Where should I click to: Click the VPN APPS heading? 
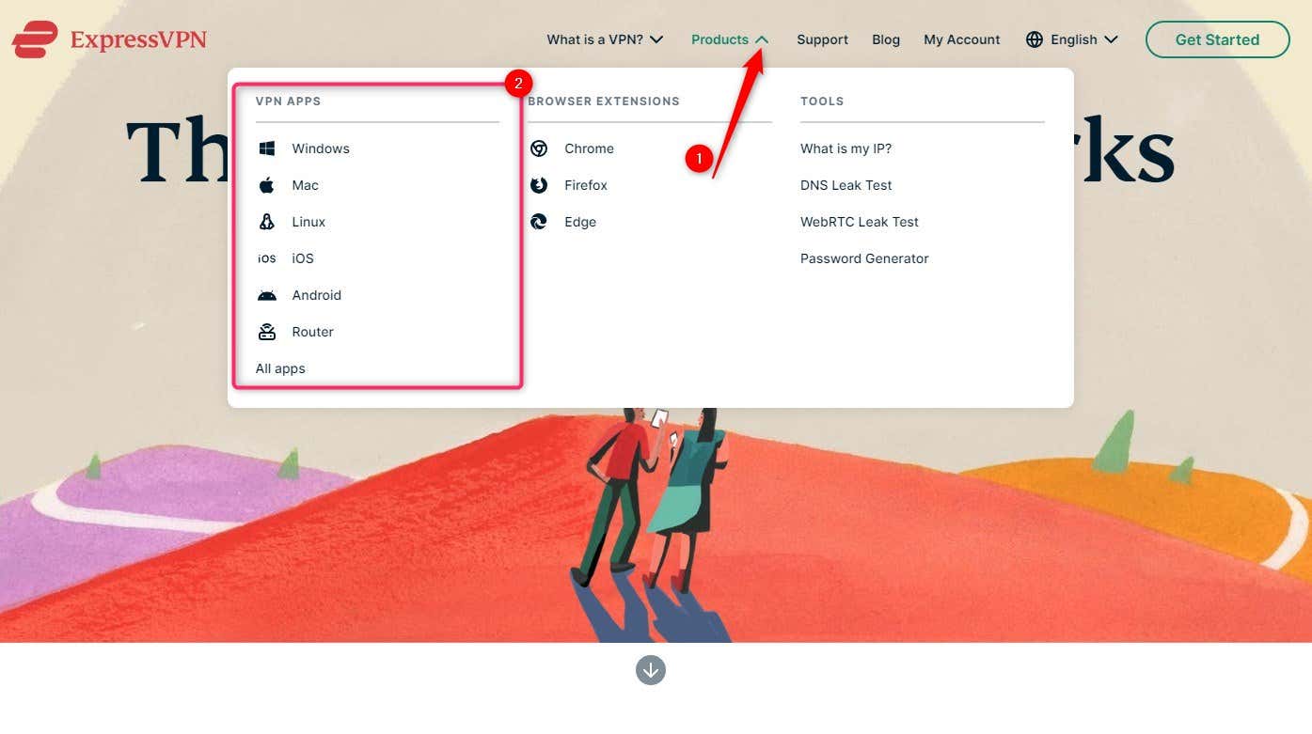point(288,101)
